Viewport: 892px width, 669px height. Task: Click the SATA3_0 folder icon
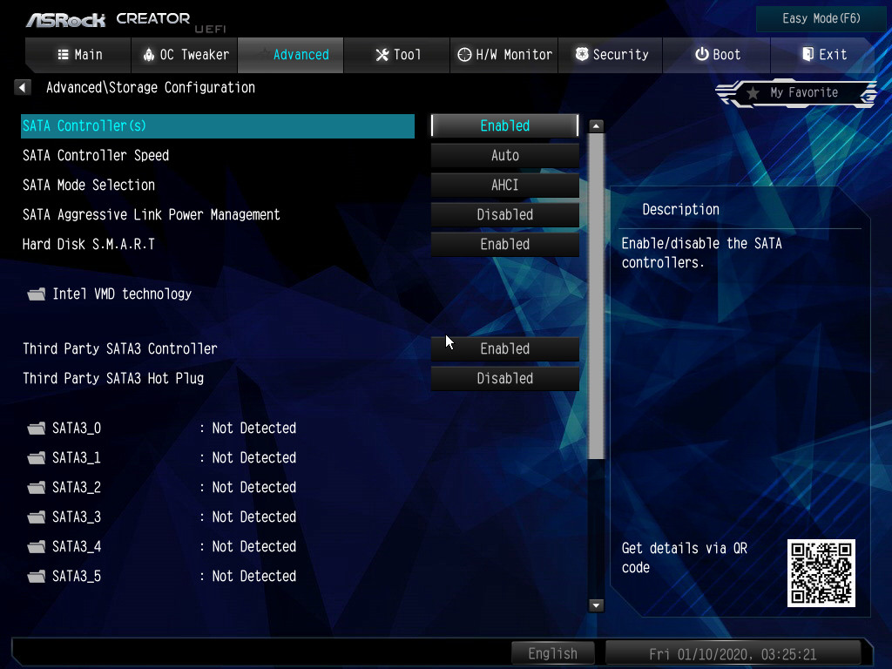36,429
